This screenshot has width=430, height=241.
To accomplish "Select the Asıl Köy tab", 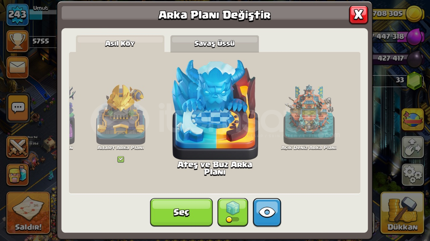I will click(x=120, y=44).
